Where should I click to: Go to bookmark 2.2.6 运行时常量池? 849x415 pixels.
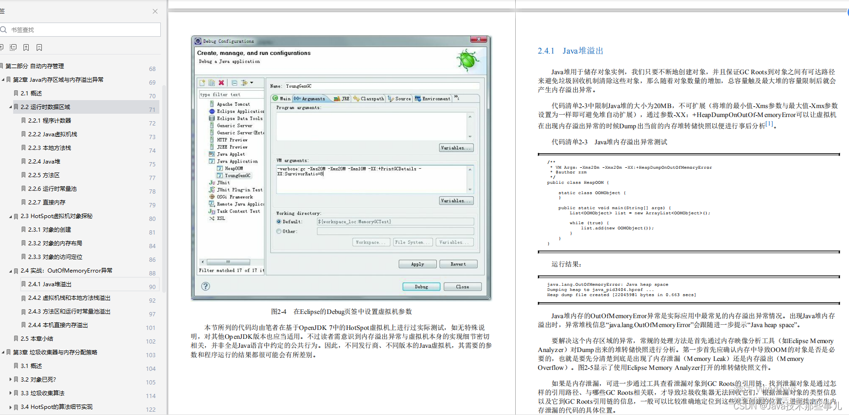coord(52,189)
